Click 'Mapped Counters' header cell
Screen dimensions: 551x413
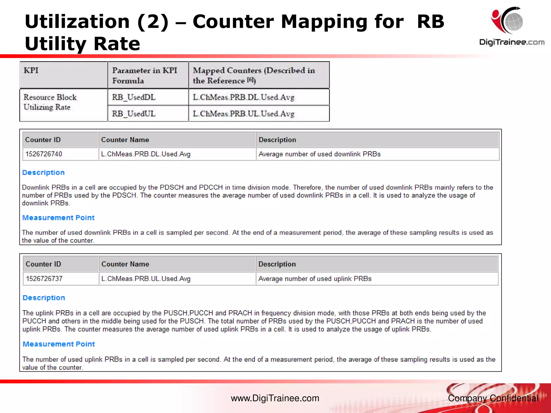tap(259, 75)
